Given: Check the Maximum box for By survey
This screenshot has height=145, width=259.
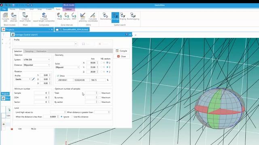Looking at the screenshot, I should point(100,97).
